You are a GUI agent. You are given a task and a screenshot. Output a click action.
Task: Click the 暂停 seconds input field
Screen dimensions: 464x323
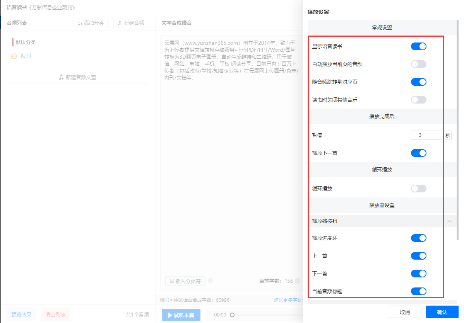(427, 135)
